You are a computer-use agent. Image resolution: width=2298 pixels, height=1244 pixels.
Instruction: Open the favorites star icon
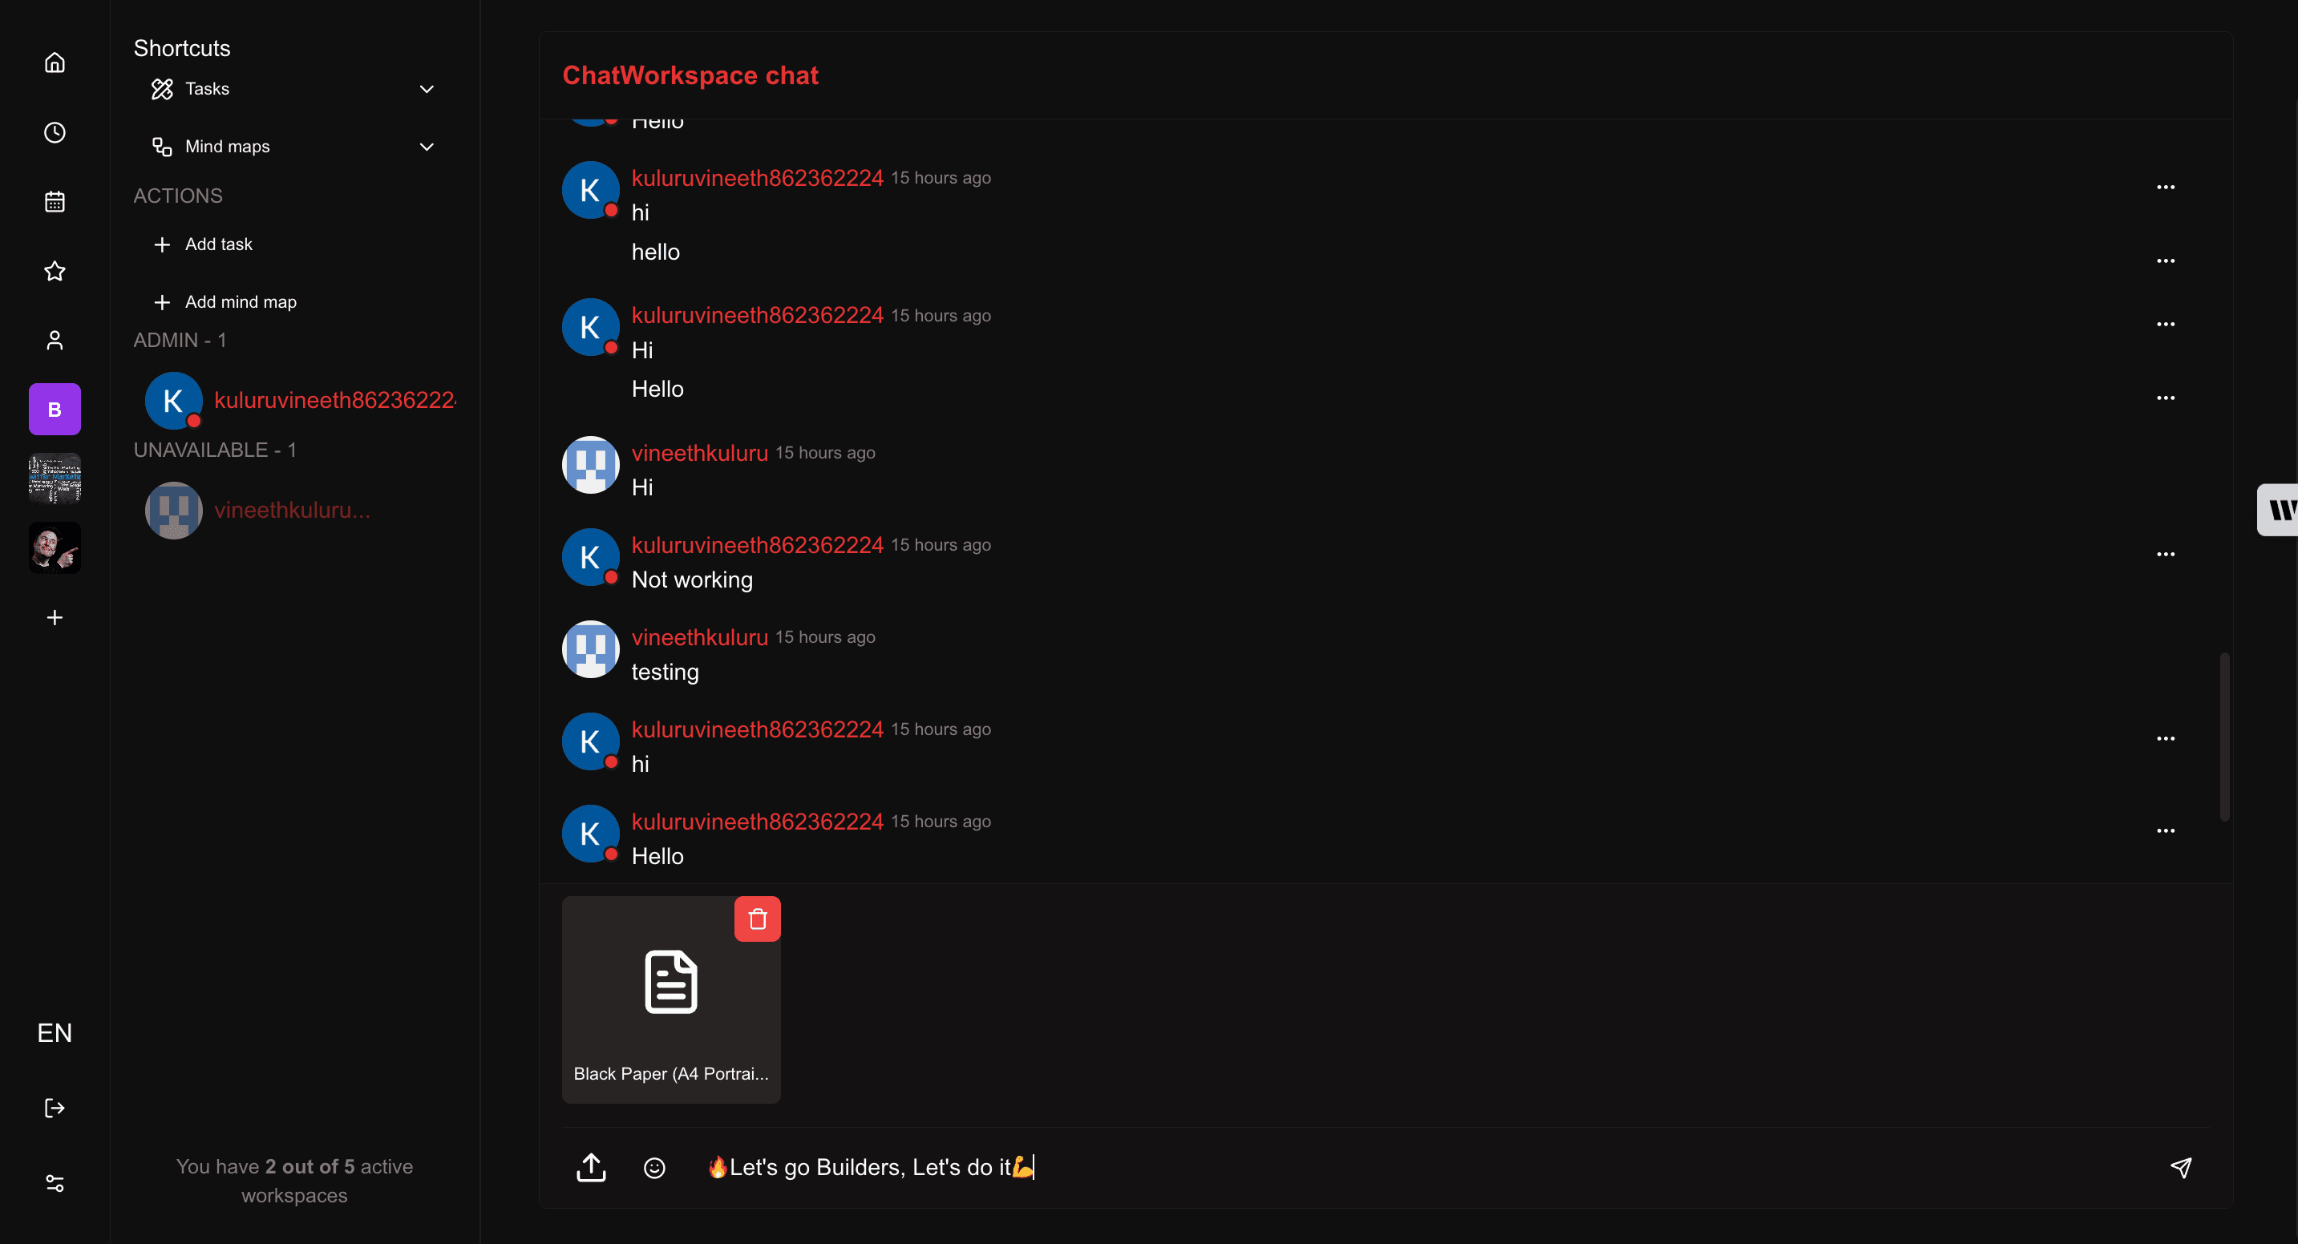point(55,271)
